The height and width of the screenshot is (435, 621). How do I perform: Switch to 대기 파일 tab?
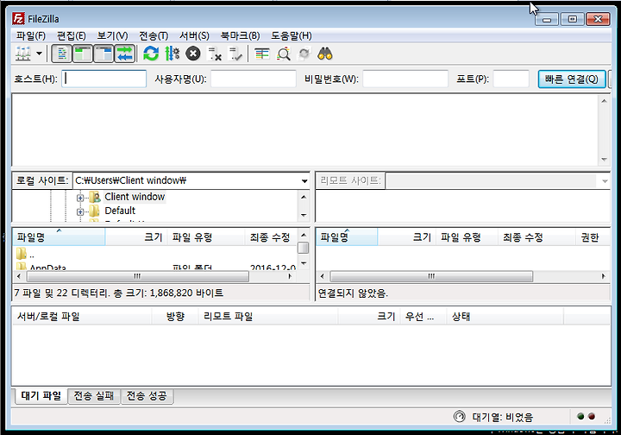[41, 396]
